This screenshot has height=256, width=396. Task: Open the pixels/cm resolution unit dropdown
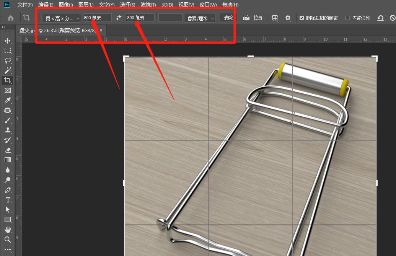pos(200,18)
